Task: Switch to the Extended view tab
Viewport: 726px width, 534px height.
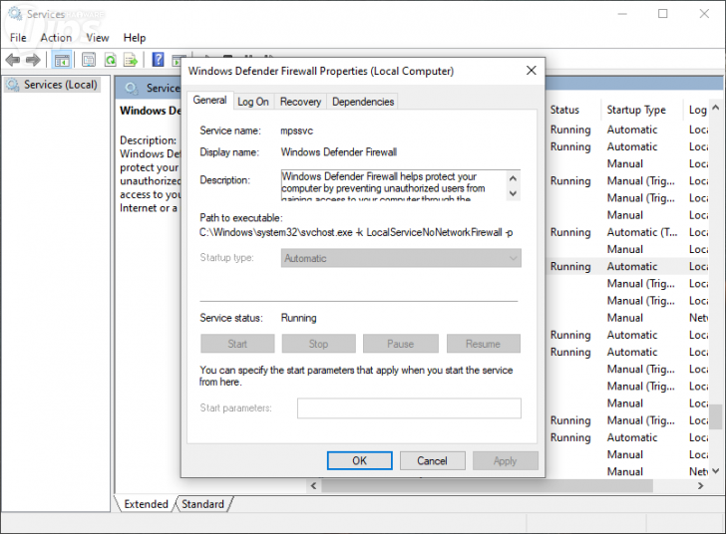Action: pyautogui.click(x=146, y=504)
